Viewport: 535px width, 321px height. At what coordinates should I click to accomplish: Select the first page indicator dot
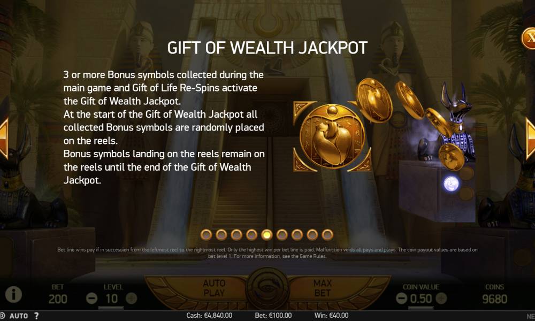tap(206, 235)
